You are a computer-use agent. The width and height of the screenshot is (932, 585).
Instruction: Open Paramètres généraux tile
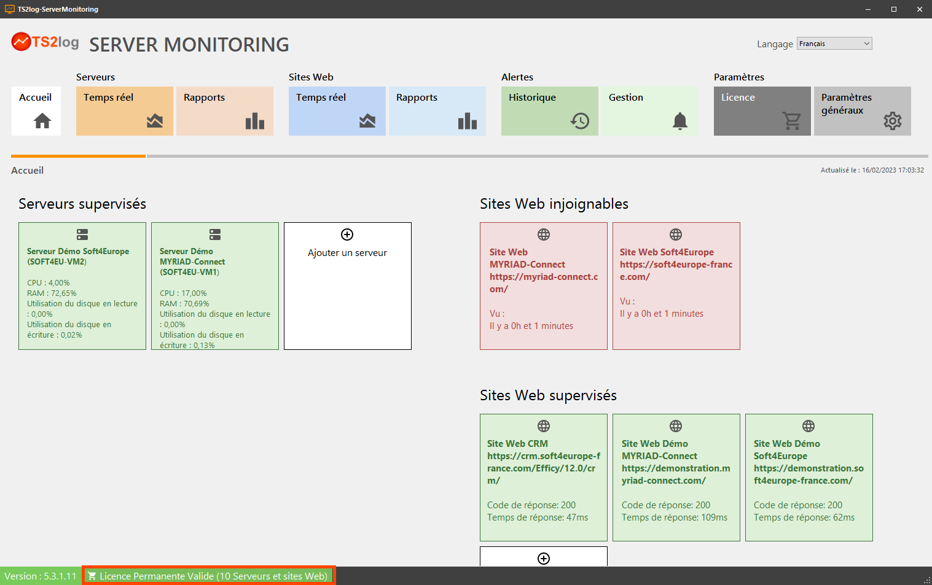863,111
